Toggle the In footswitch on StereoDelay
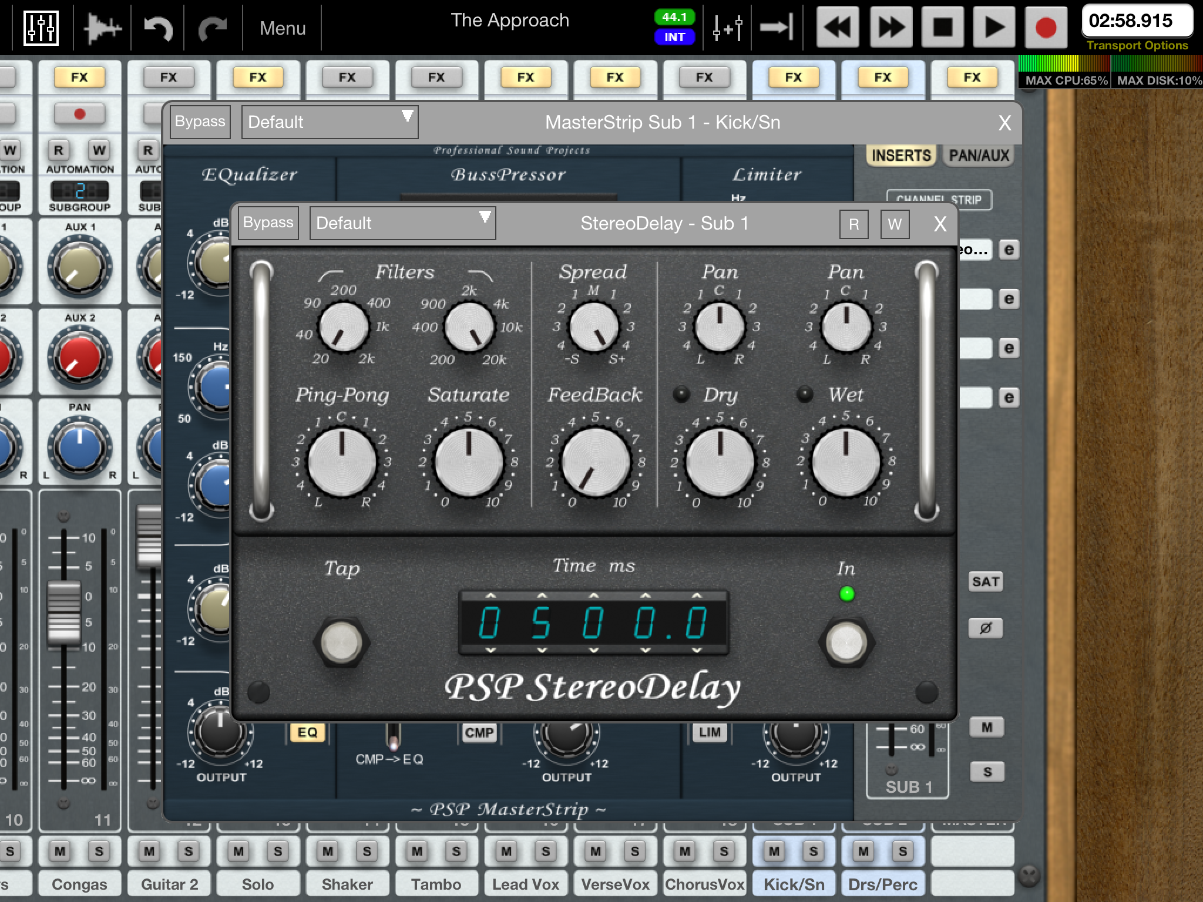Viewport: 1203px width, 902px height. click(846, 642)
